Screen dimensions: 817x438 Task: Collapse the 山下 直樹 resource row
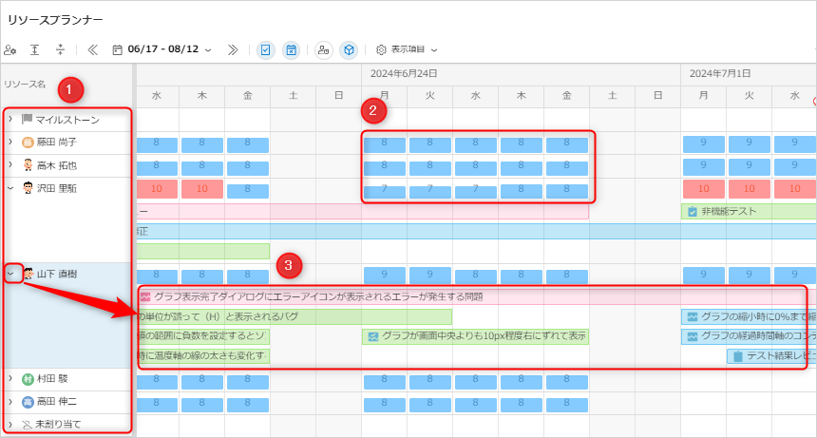11,274
